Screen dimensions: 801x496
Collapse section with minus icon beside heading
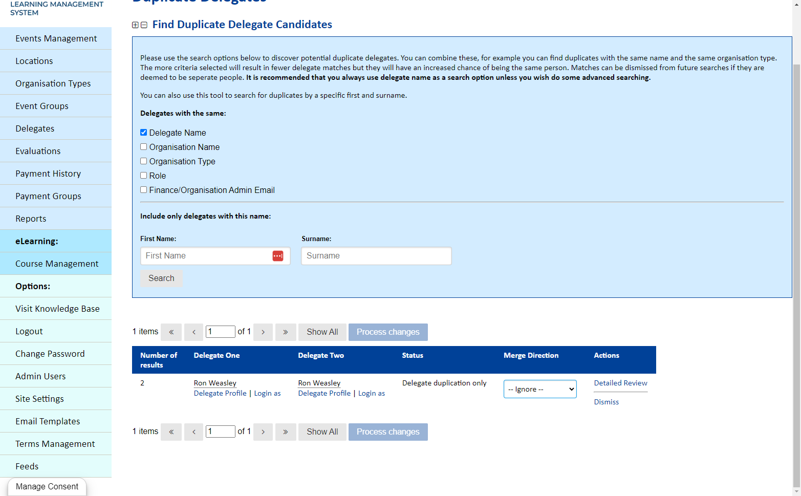[144, 25]
